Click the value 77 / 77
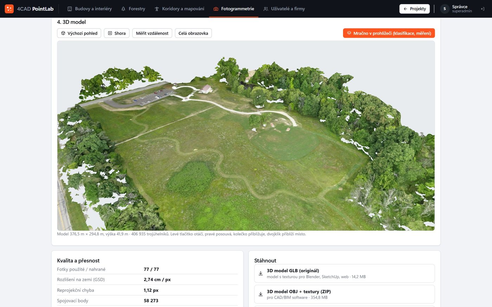The image size is (492, 307). tap(151, 269)
